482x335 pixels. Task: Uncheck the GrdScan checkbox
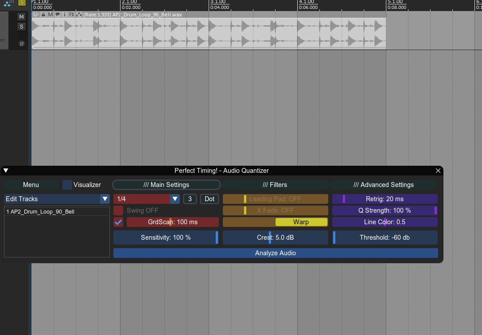[x=118, y=222]
